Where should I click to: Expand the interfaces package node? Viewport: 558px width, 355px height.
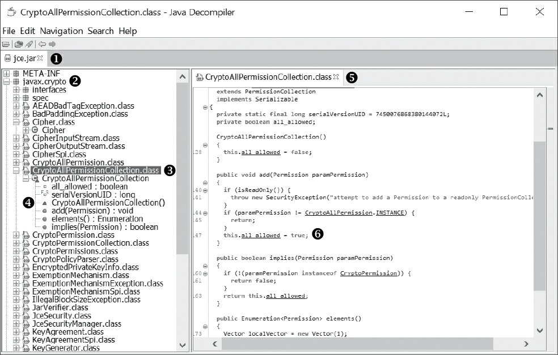(16, 89)
